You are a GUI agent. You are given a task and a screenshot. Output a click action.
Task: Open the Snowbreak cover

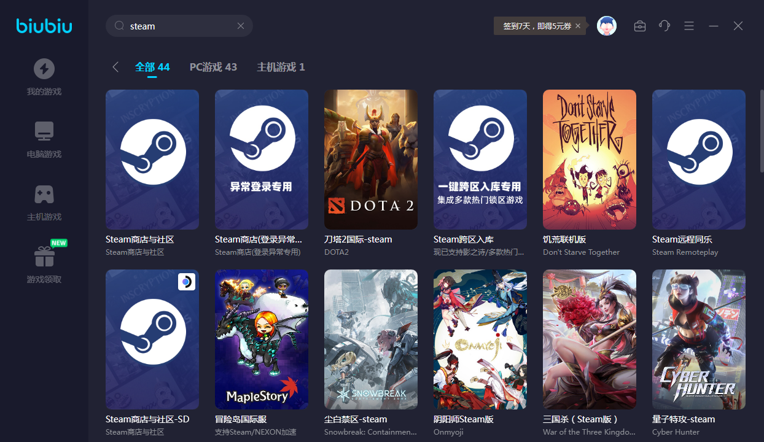coord(371,339)
